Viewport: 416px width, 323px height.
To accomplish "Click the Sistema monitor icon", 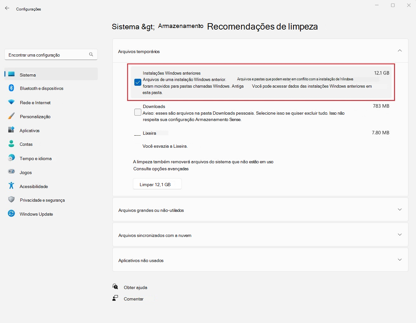I will click(x=11, y=74).
